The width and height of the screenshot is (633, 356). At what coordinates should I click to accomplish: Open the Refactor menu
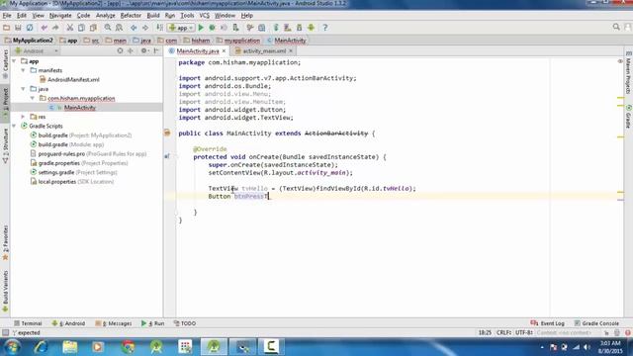(131, 16)
